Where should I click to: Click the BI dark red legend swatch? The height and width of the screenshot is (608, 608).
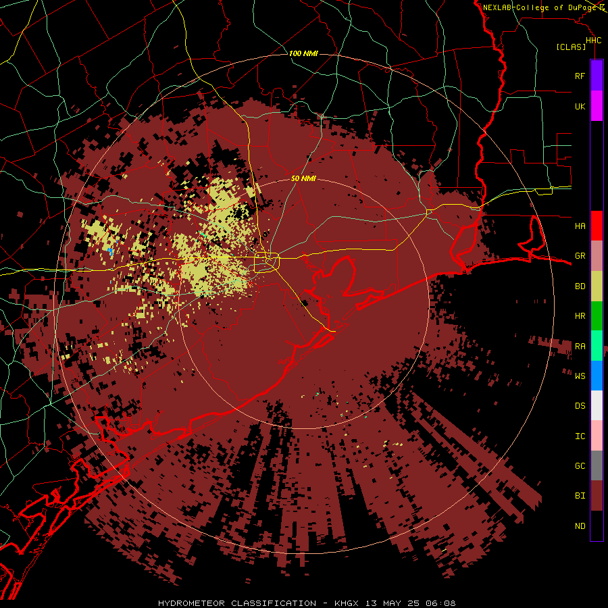(597, 496)
